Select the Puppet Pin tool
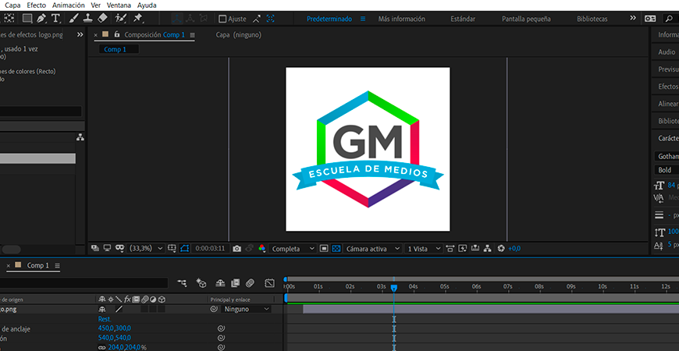Screen dimensions: 679x351 click(137, 19)
